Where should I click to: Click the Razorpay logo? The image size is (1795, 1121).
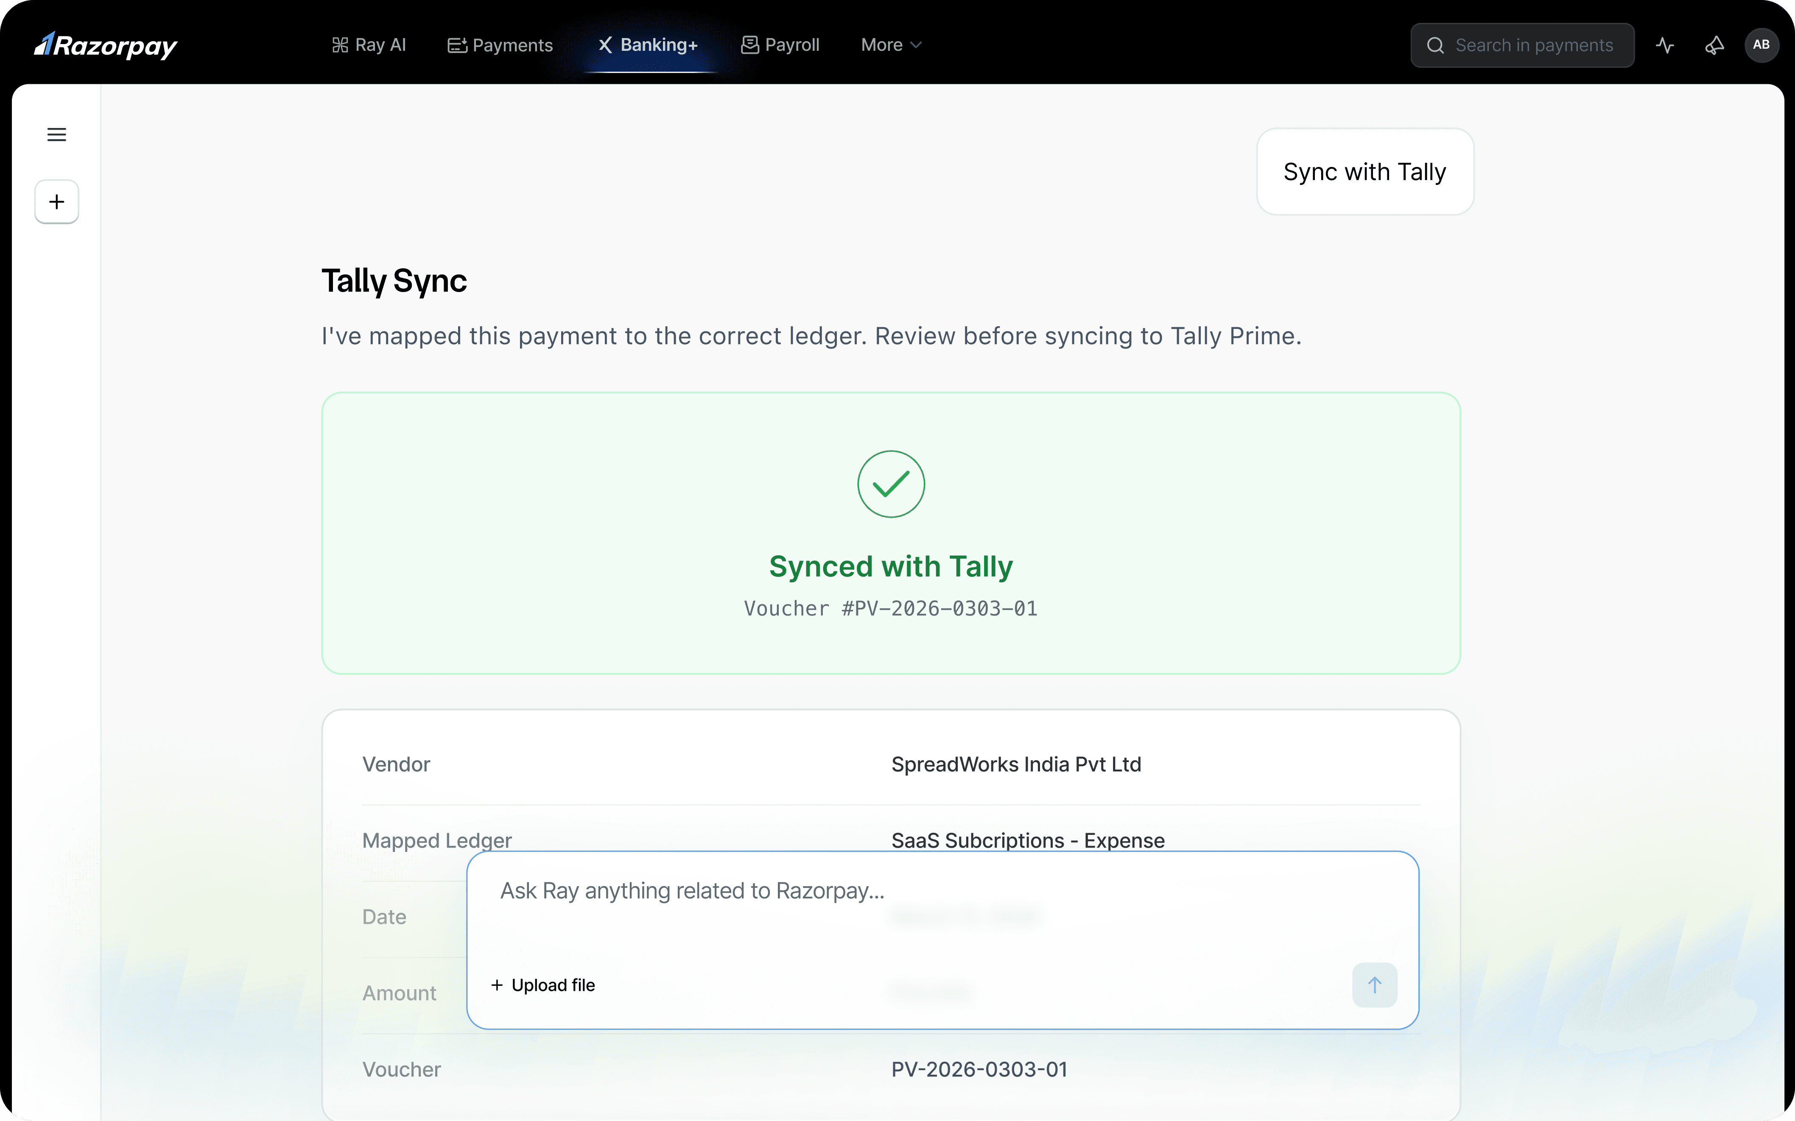[x=105, y=45]
